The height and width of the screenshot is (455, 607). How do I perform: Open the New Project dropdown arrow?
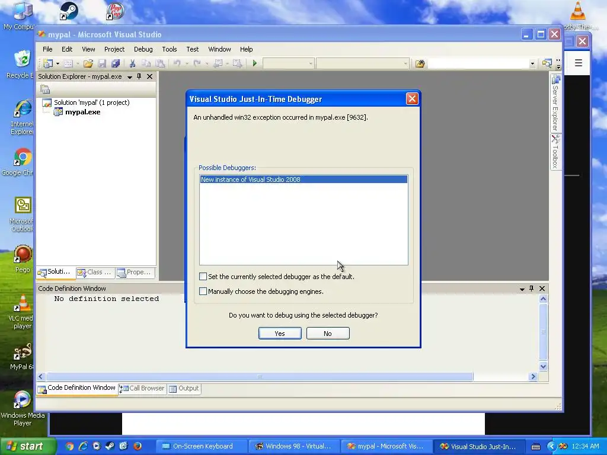(57, 63)
